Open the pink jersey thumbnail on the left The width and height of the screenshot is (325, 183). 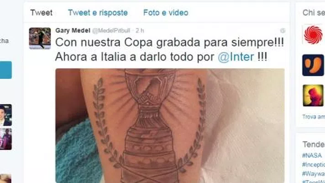5,139
